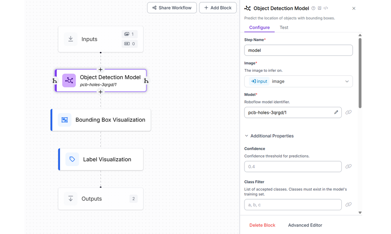Screen dimensions: 391x234
Task: Click the Step Name input field
Action: coord(298,50)
